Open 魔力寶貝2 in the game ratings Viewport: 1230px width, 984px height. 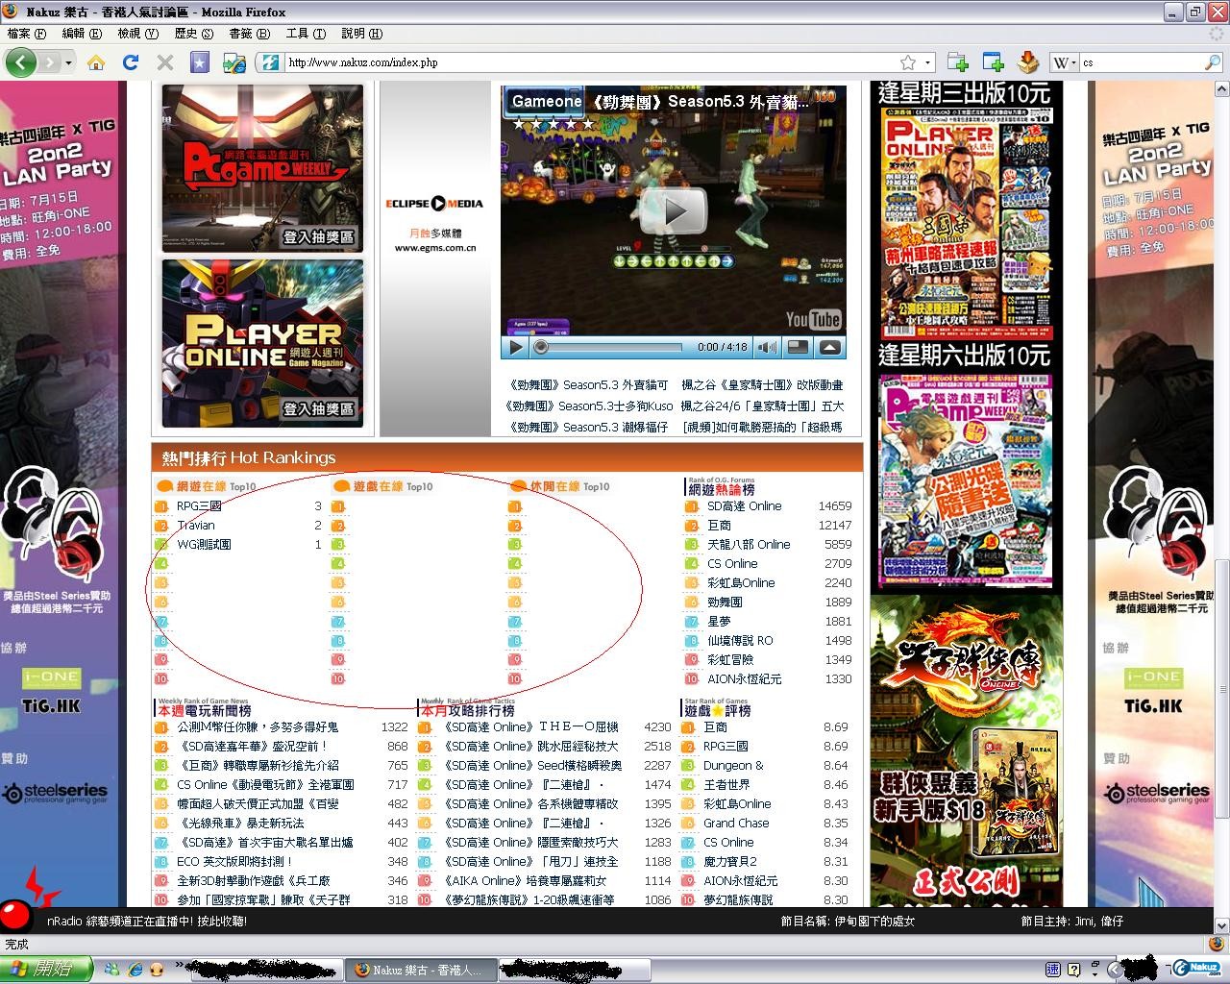730,862
